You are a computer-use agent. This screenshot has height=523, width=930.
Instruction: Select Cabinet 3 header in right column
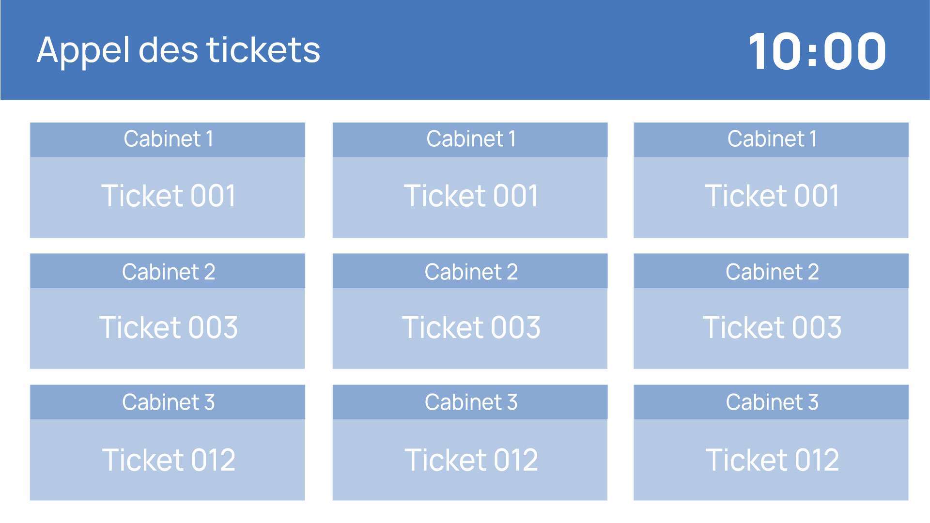pos(771,402)
